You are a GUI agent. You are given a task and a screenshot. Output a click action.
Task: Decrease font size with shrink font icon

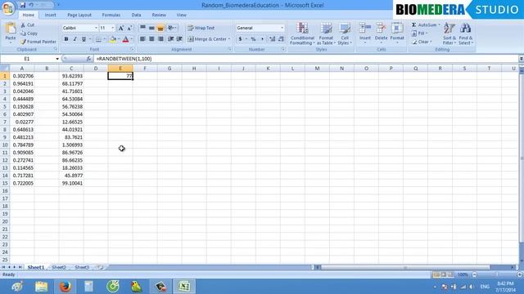click(129, 28)
